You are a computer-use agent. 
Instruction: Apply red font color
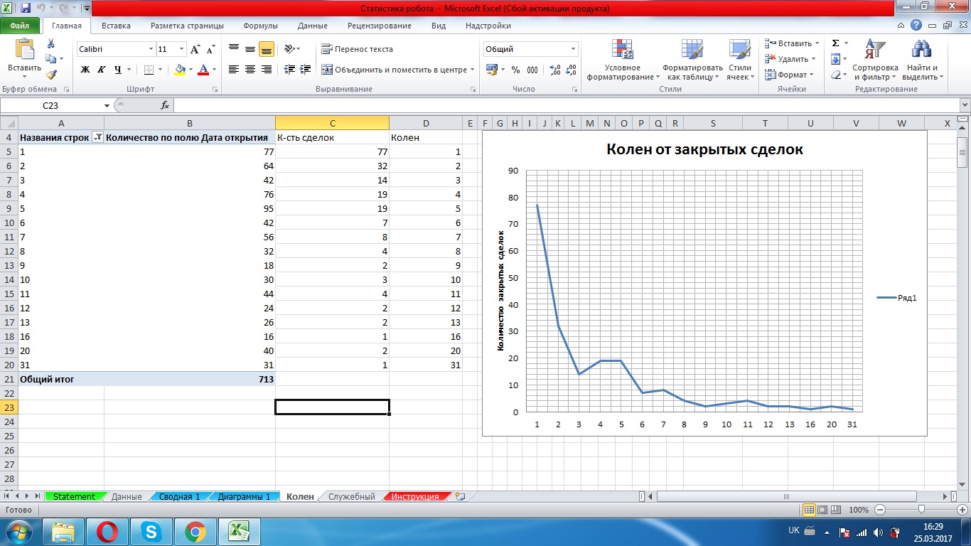(x=204, y=70)
